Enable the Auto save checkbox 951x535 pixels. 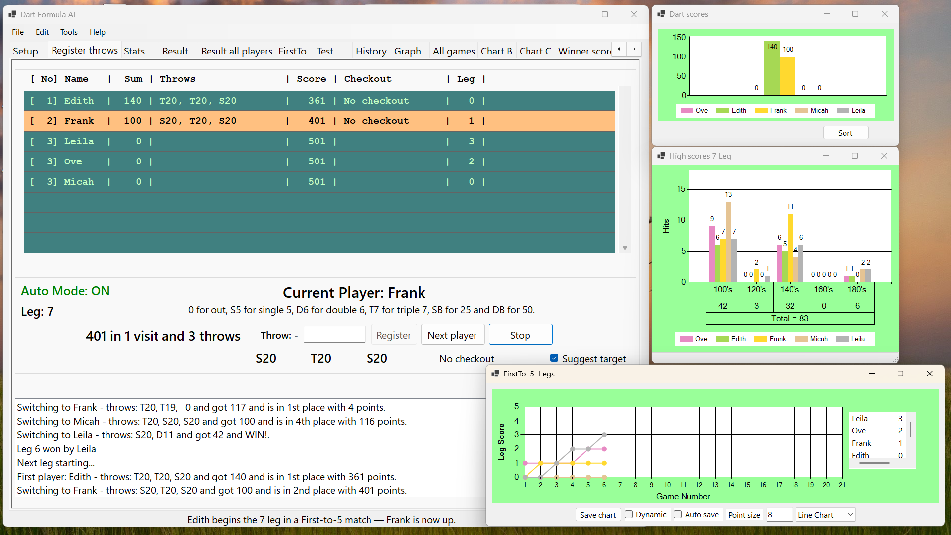coord(678,514)
